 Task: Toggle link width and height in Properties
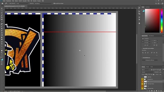pyautogui.click(x=143, y=42)
